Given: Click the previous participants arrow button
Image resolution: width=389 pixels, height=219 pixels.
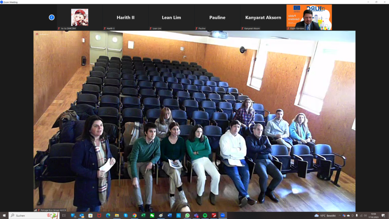Looking at the screenshot, I should click(52, 17).
